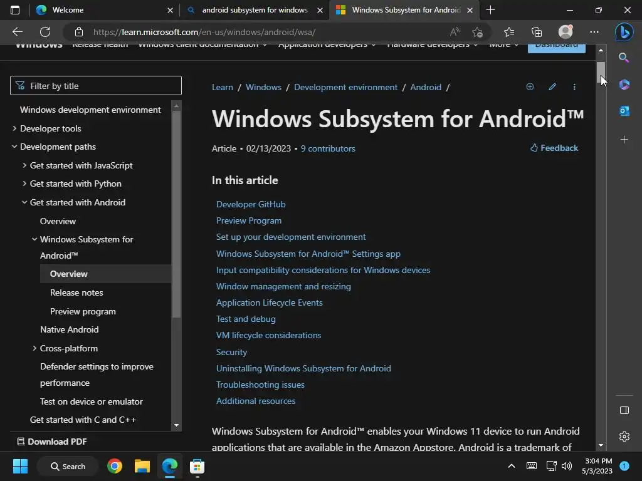
Task: Toggle the sidebar hide panel icon
Action: (x=624, y=410)
